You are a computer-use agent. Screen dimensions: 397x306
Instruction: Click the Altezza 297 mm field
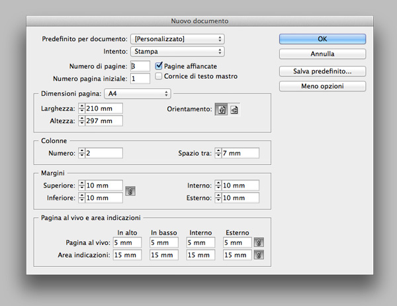coord(104,121)
